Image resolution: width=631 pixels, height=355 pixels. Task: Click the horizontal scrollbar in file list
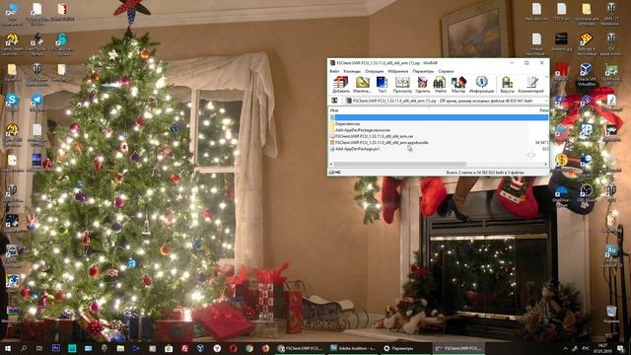pyautogui.click(x=400, y=165)
